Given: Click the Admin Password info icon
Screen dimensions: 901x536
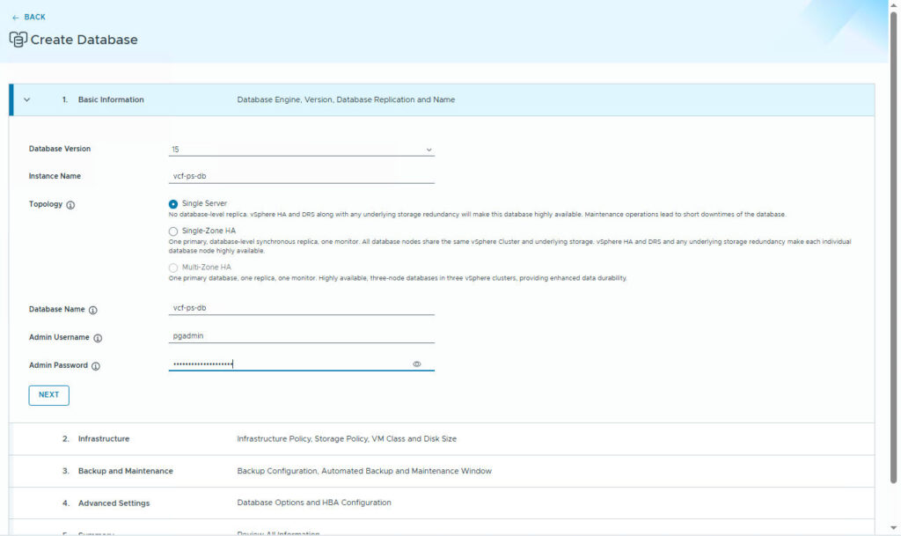Looking at the screenshot, I should [x=96, y=366].
